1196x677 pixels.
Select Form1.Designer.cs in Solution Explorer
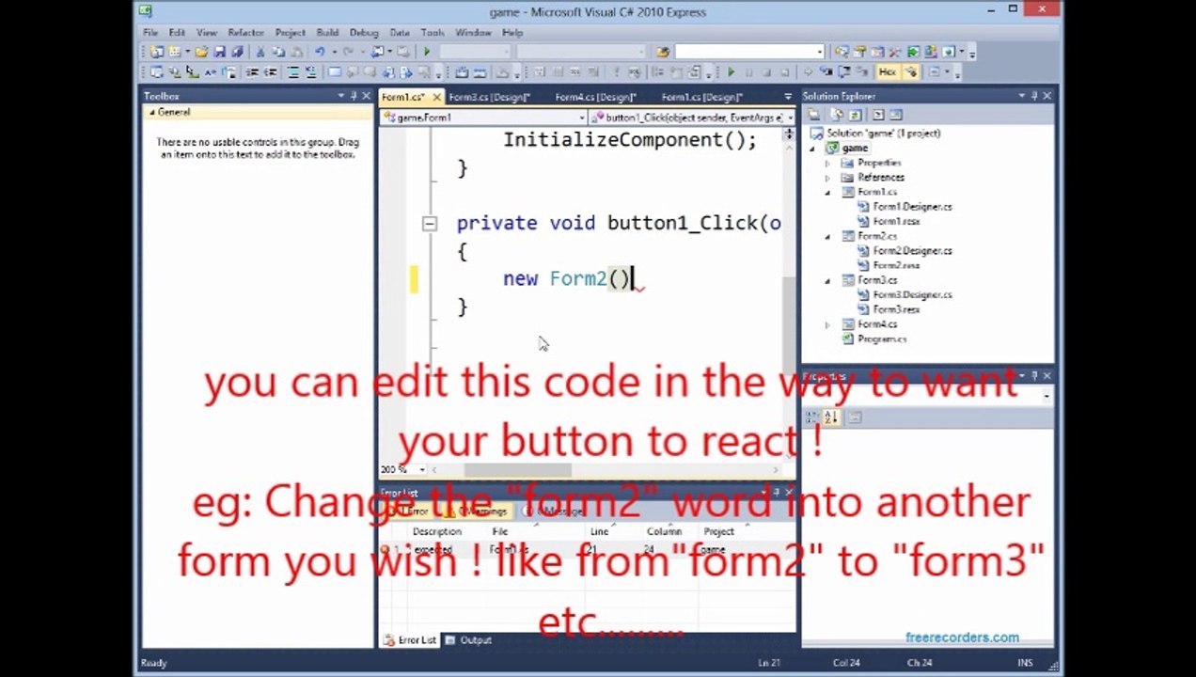point(912,207)
